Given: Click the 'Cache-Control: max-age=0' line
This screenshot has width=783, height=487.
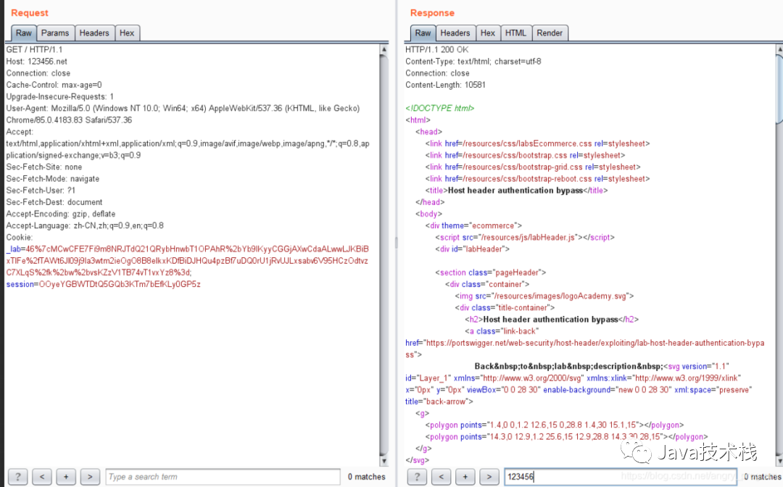Looking at the screenshot, I should click(x=54, y=85).
